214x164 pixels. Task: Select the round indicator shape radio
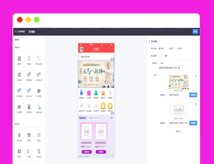160,48
